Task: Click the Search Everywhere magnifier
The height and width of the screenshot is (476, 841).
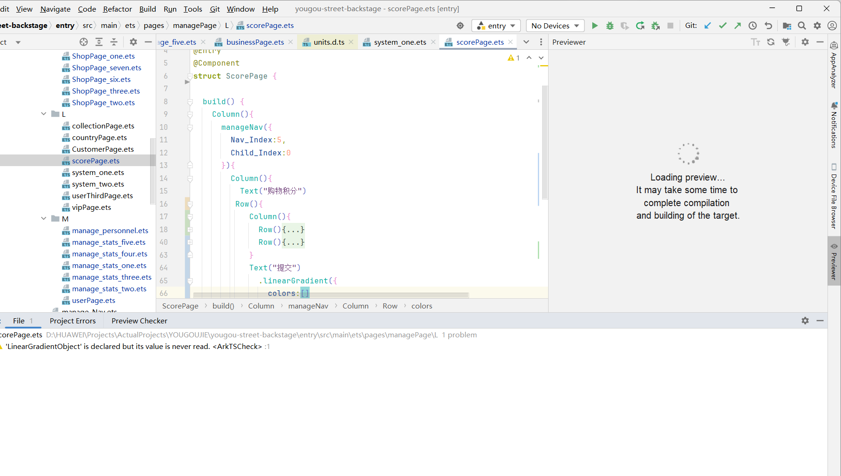Action: (802, 26)
